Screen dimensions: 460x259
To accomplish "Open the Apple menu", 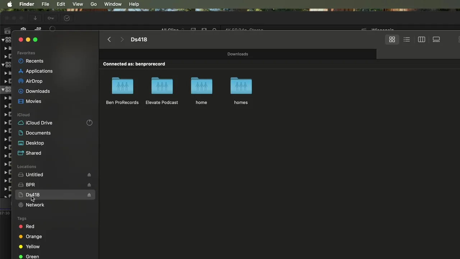I will [x=10, y=4].
